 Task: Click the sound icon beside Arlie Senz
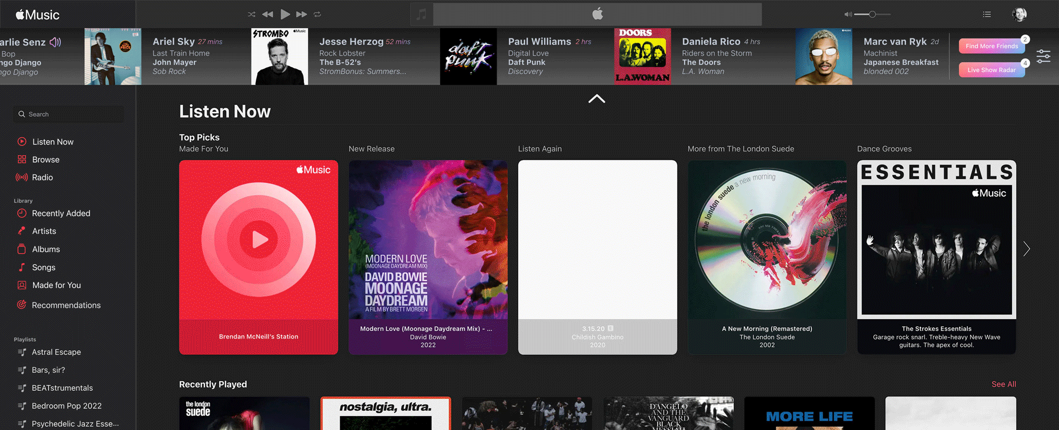55,42
